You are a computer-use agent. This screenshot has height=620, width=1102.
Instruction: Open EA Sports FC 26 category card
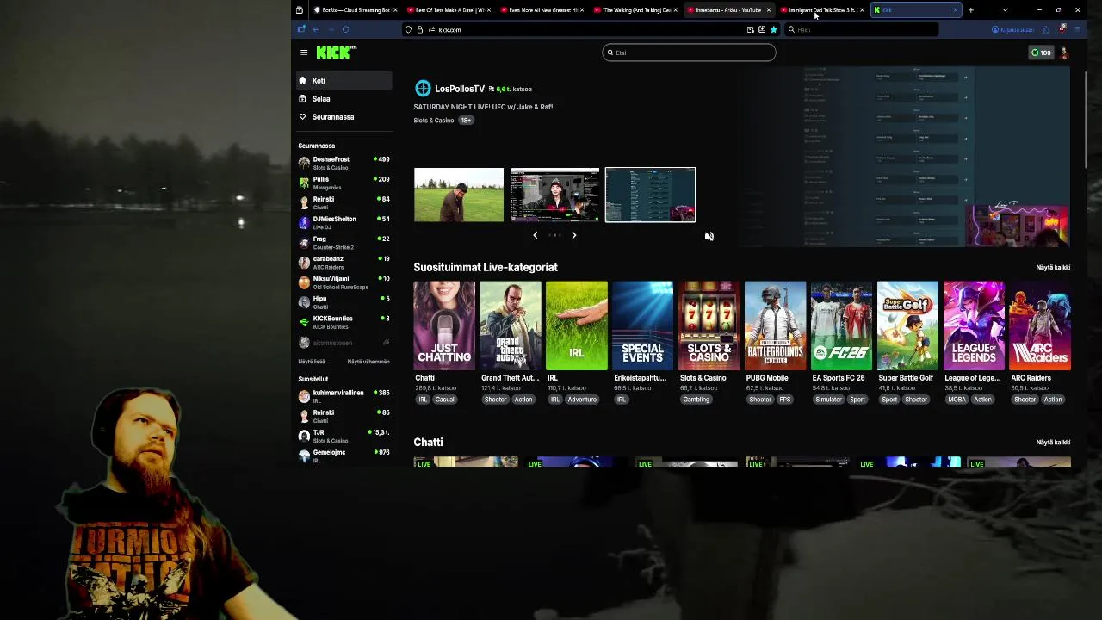(841, 325)
